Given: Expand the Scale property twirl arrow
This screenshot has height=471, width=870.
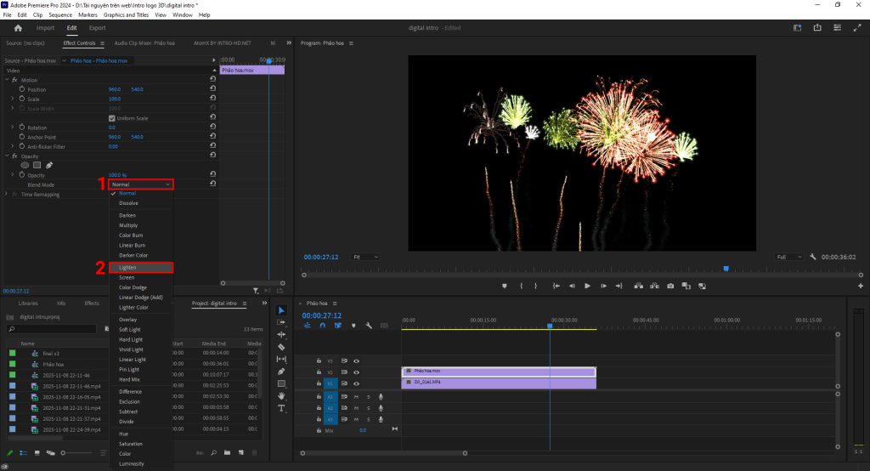Looking at the screenshot, I should click(x=12, y=99).
